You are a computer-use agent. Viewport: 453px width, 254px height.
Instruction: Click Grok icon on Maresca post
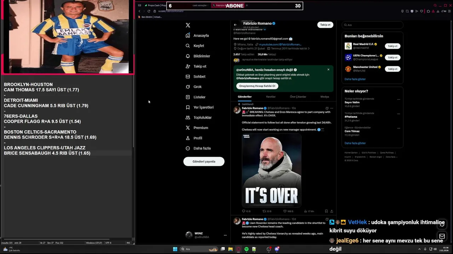[327, 108]
